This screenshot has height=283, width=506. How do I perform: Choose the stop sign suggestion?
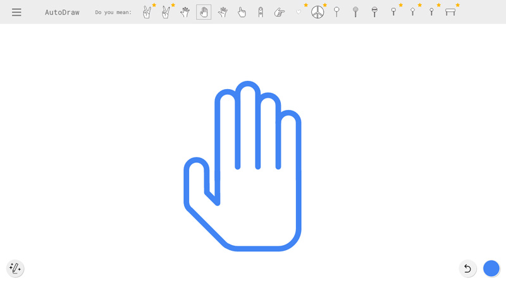374,12
